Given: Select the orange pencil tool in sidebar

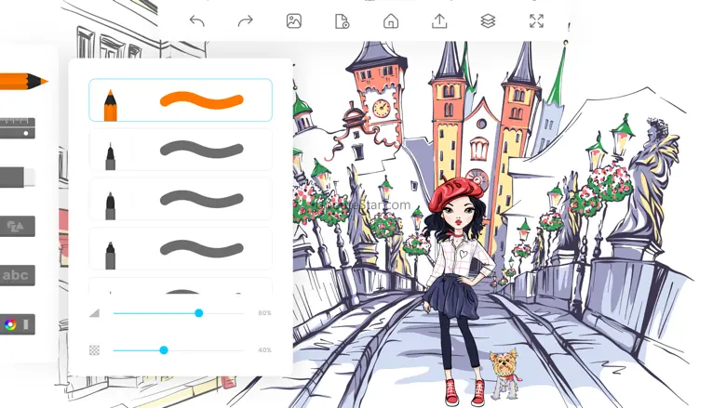Looking at the screenshot, I should 22,82.
